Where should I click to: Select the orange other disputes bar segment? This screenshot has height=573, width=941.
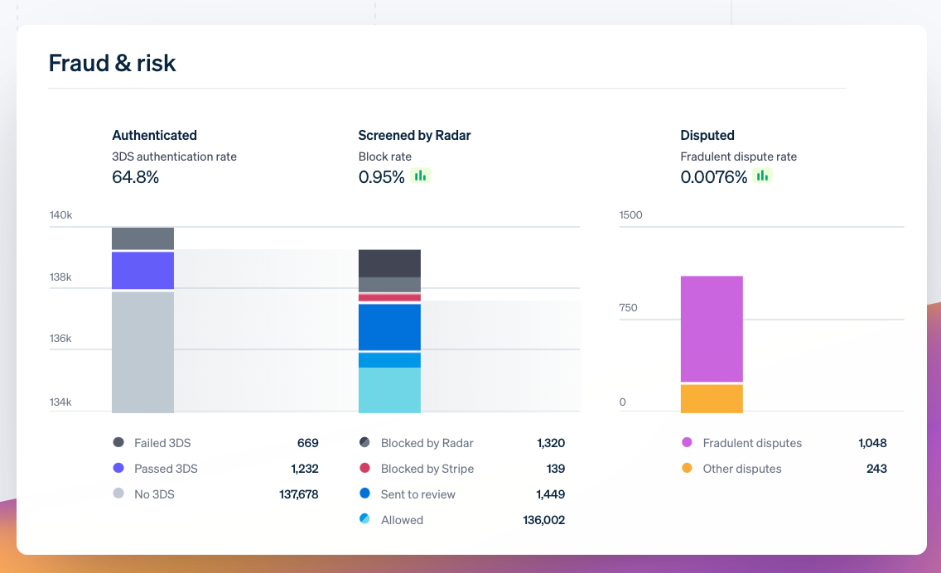pos(712,399)
